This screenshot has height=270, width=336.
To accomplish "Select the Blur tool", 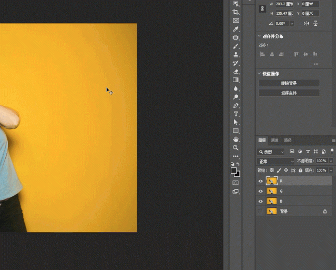I will (236, 88).
